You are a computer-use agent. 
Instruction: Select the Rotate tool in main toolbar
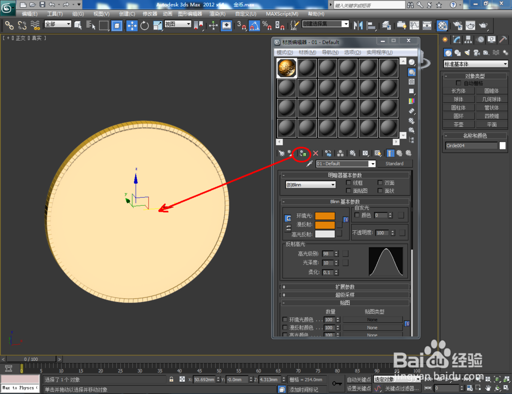coord(144,26)
